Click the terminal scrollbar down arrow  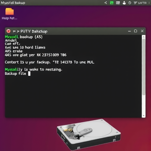[144, 116]
